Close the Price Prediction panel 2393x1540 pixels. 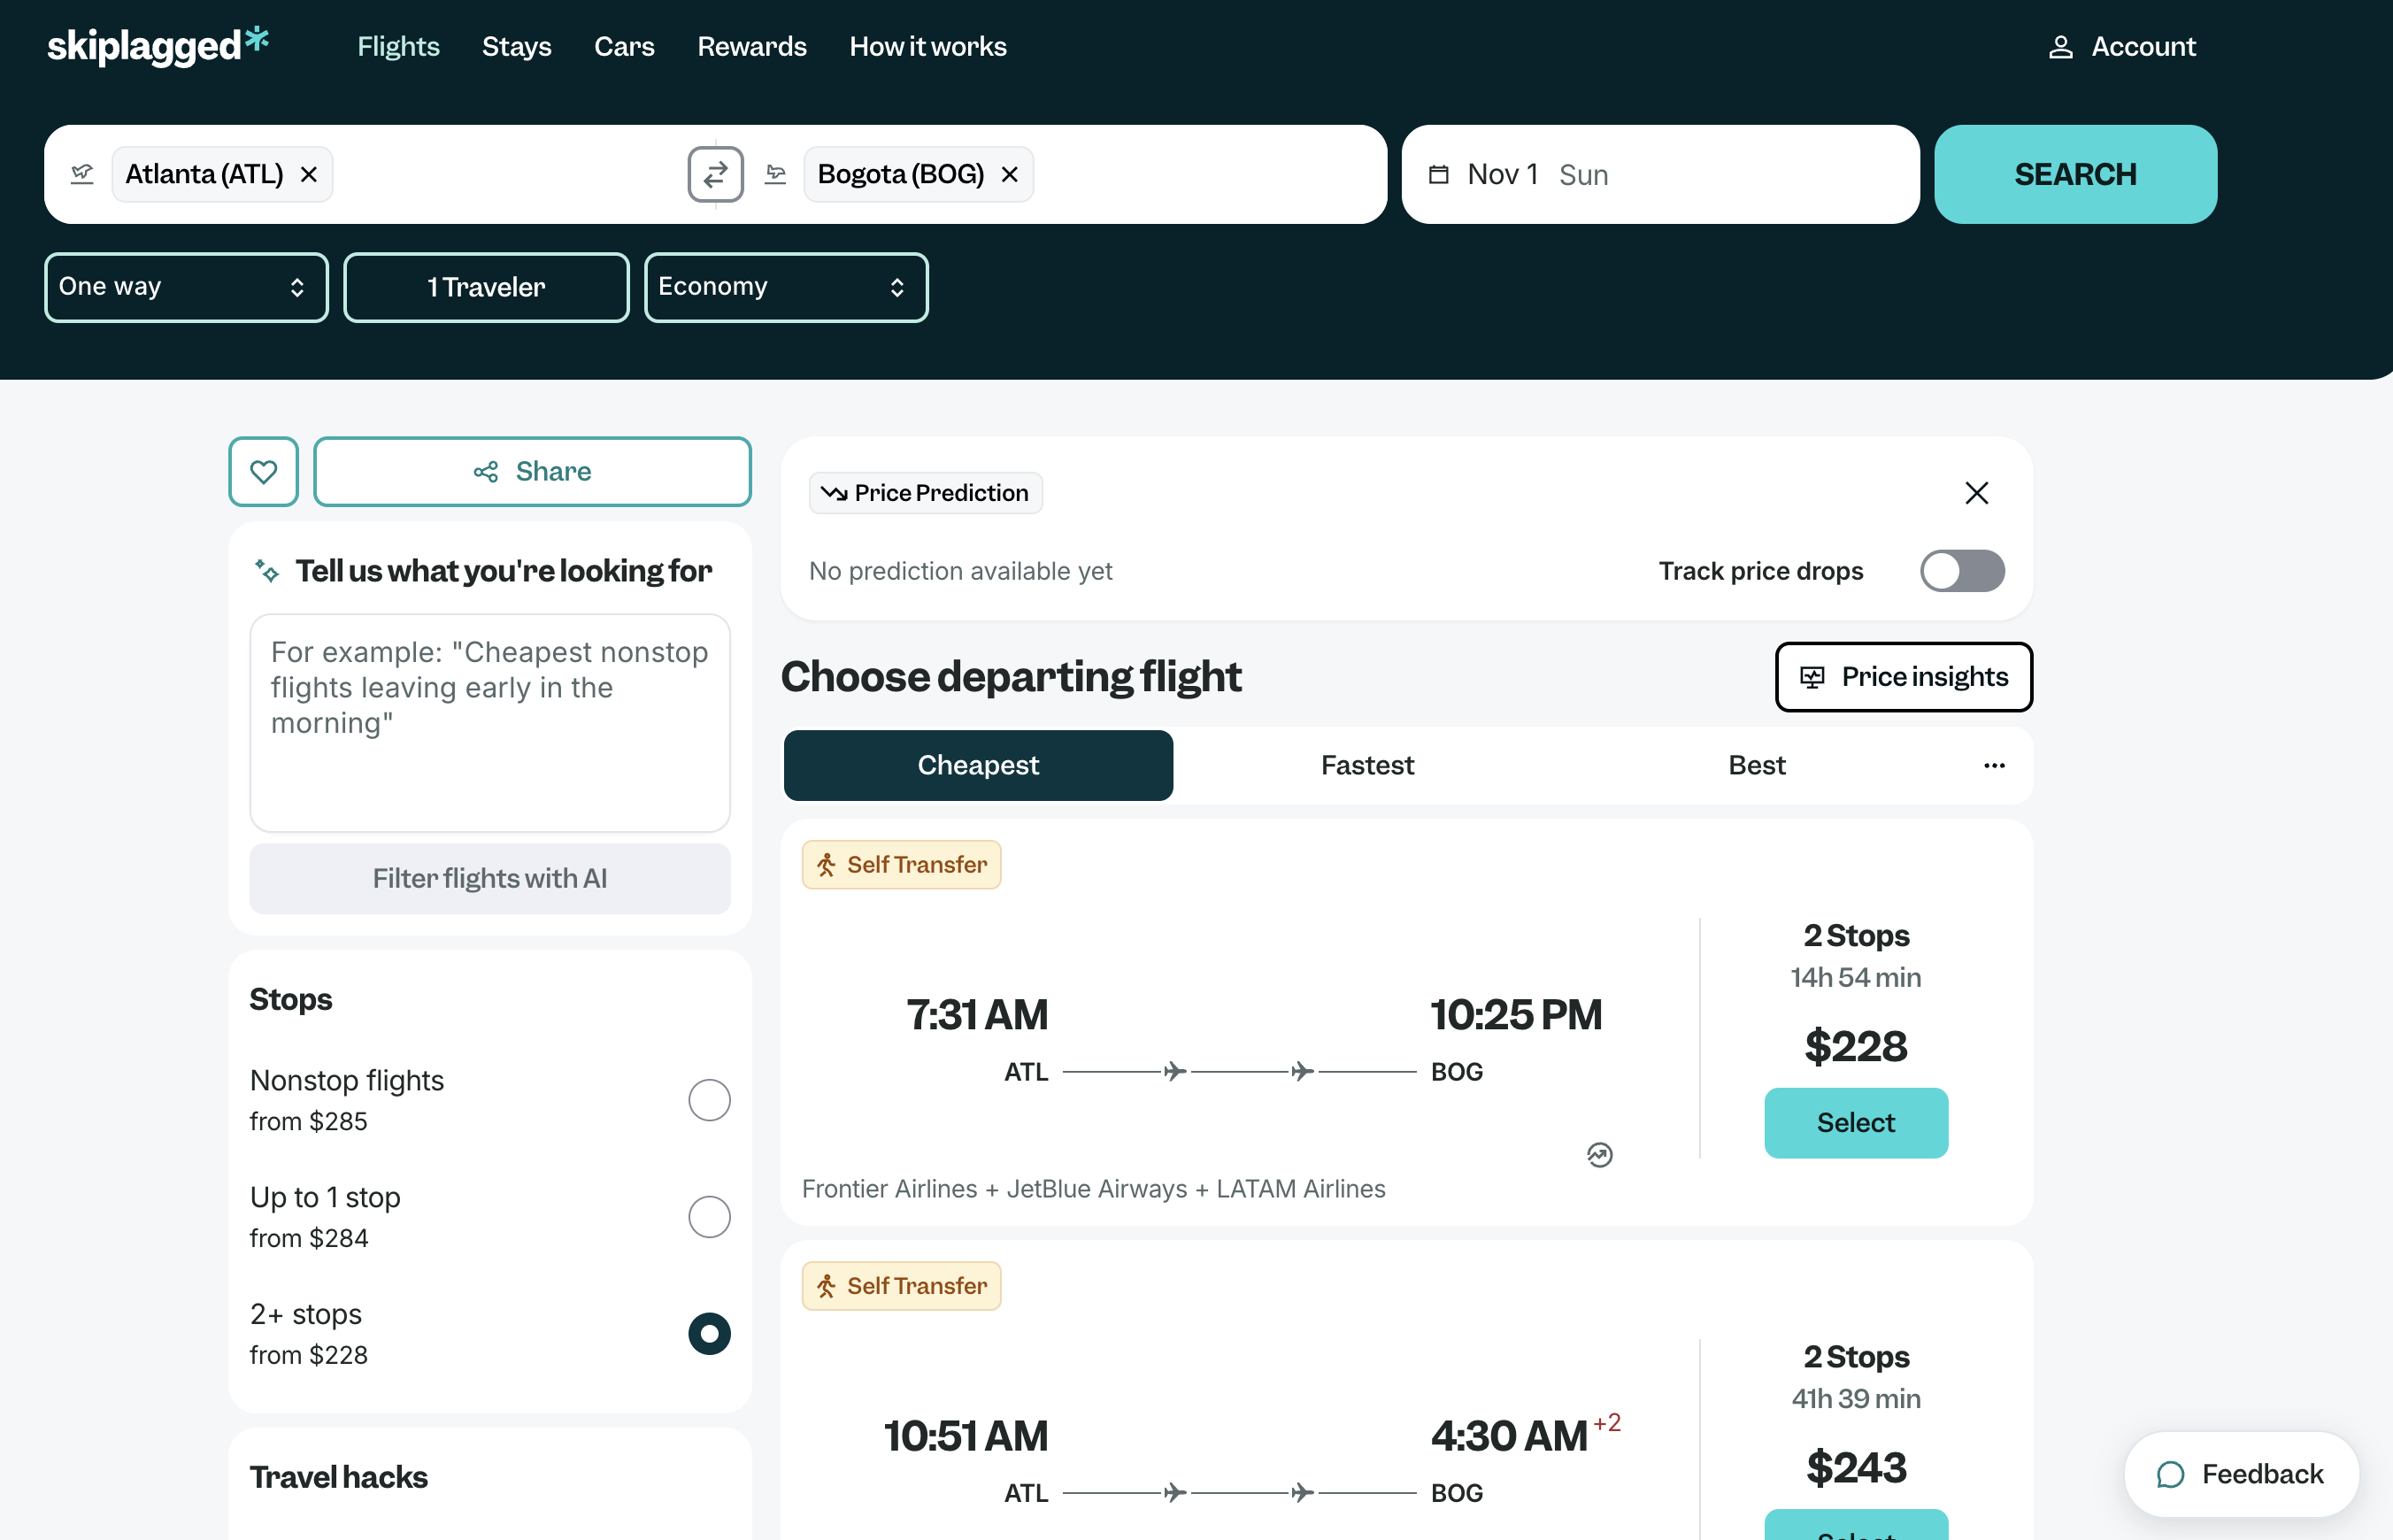coord(1976,493)
